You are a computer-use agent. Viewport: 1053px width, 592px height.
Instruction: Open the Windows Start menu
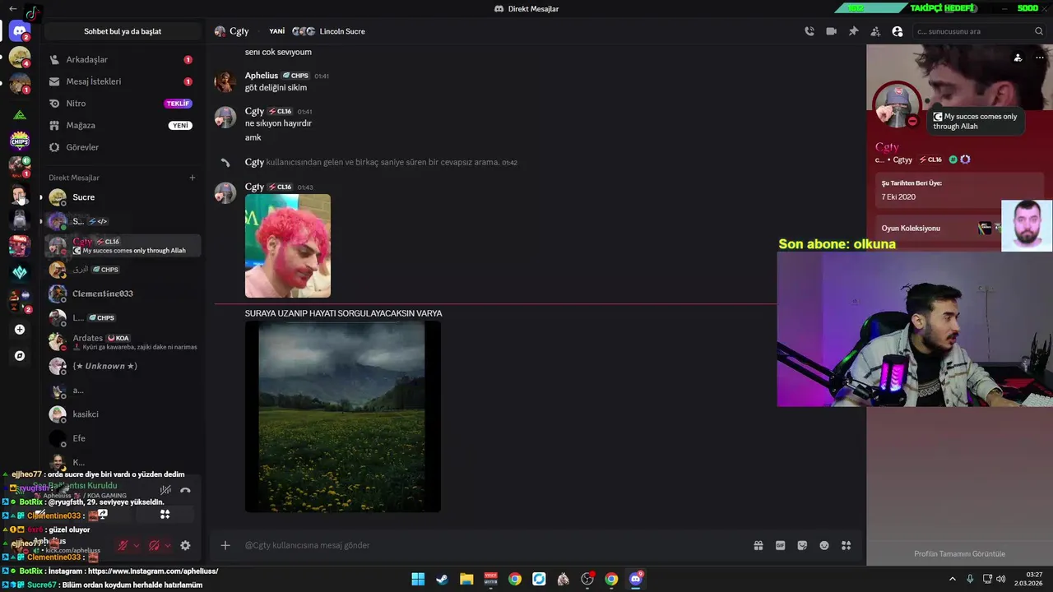coord(418,579)
